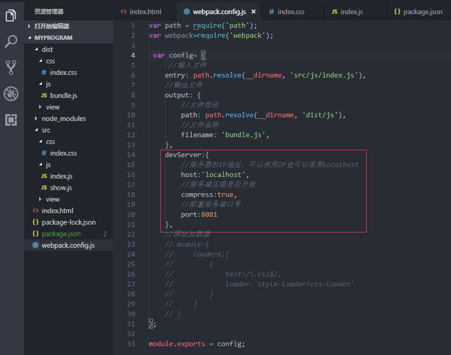
Task: Collapse the MYPROGRAM section
Action: click(x=69, y=38)
